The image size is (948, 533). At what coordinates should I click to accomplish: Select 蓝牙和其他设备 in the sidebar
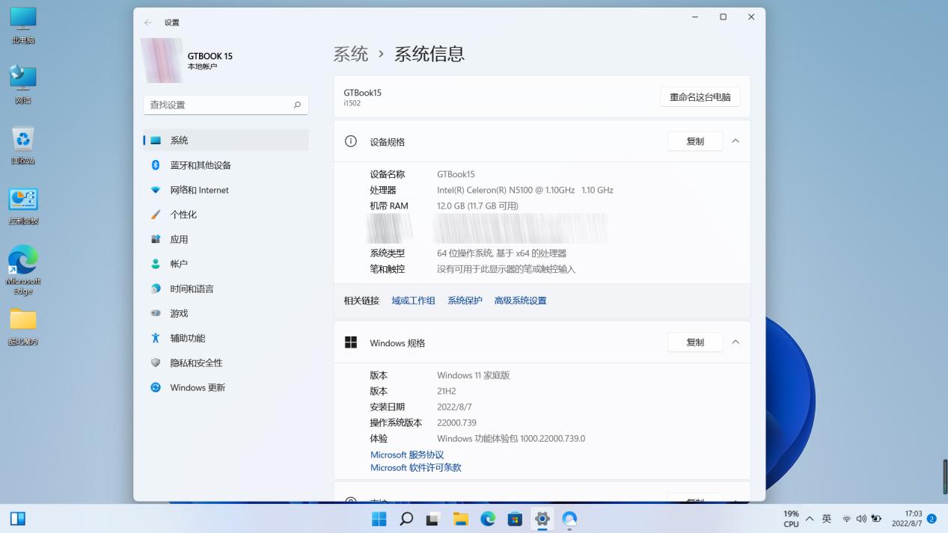[x=201, y=164]
